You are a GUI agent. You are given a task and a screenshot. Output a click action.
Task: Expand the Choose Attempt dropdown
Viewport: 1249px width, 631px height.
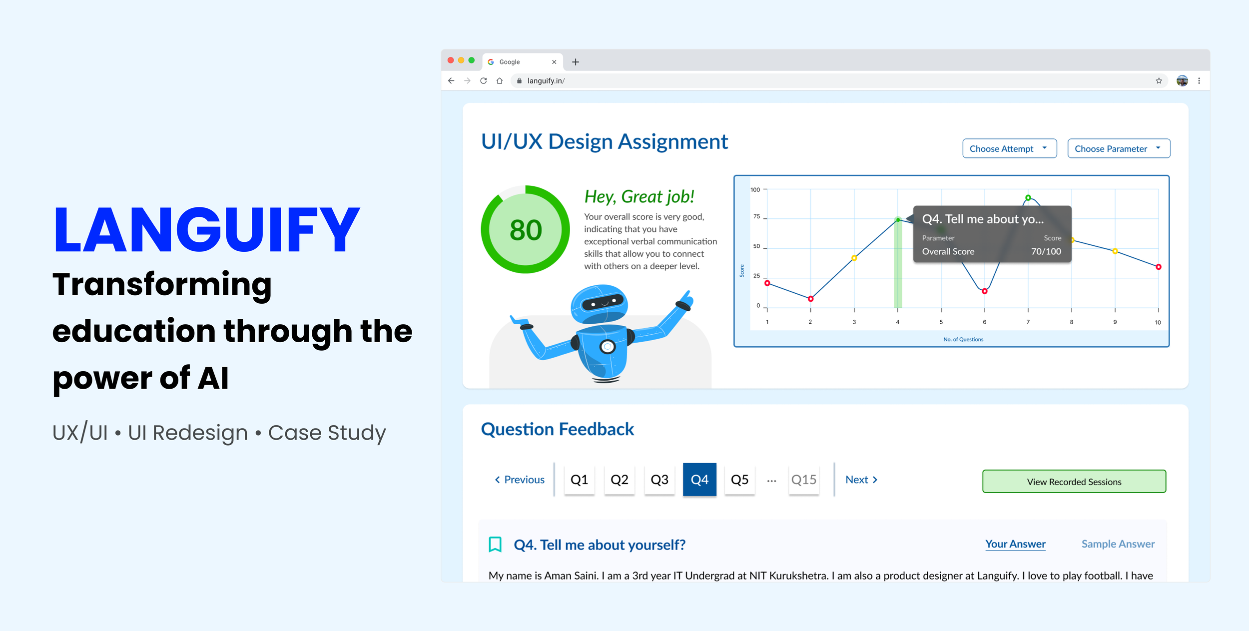[x=1009, y=148]
